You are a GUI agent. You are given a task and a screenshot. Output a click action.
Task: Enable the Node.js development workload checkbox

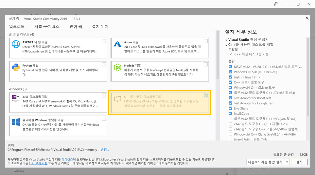205,65
